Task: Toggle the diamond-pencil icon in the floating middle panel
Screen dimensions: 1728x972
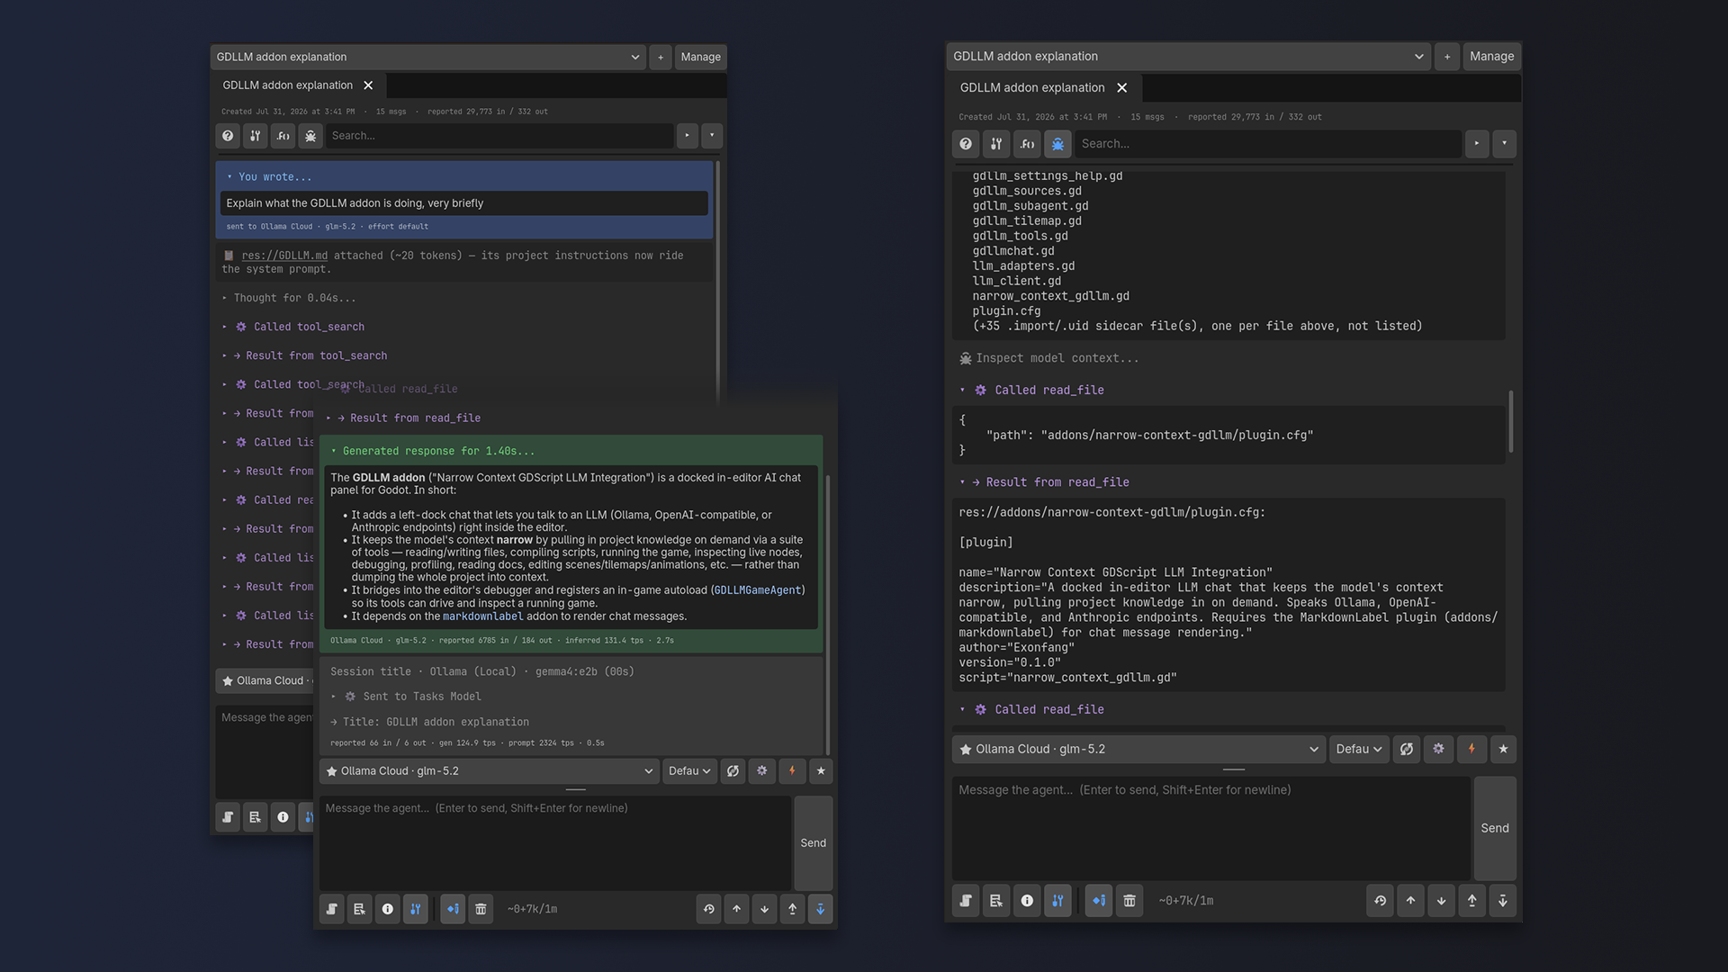Action: 454,909
